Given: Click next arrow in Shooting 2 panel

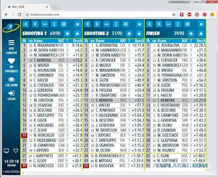Looking at the screenshot, I should click(97, 24).
